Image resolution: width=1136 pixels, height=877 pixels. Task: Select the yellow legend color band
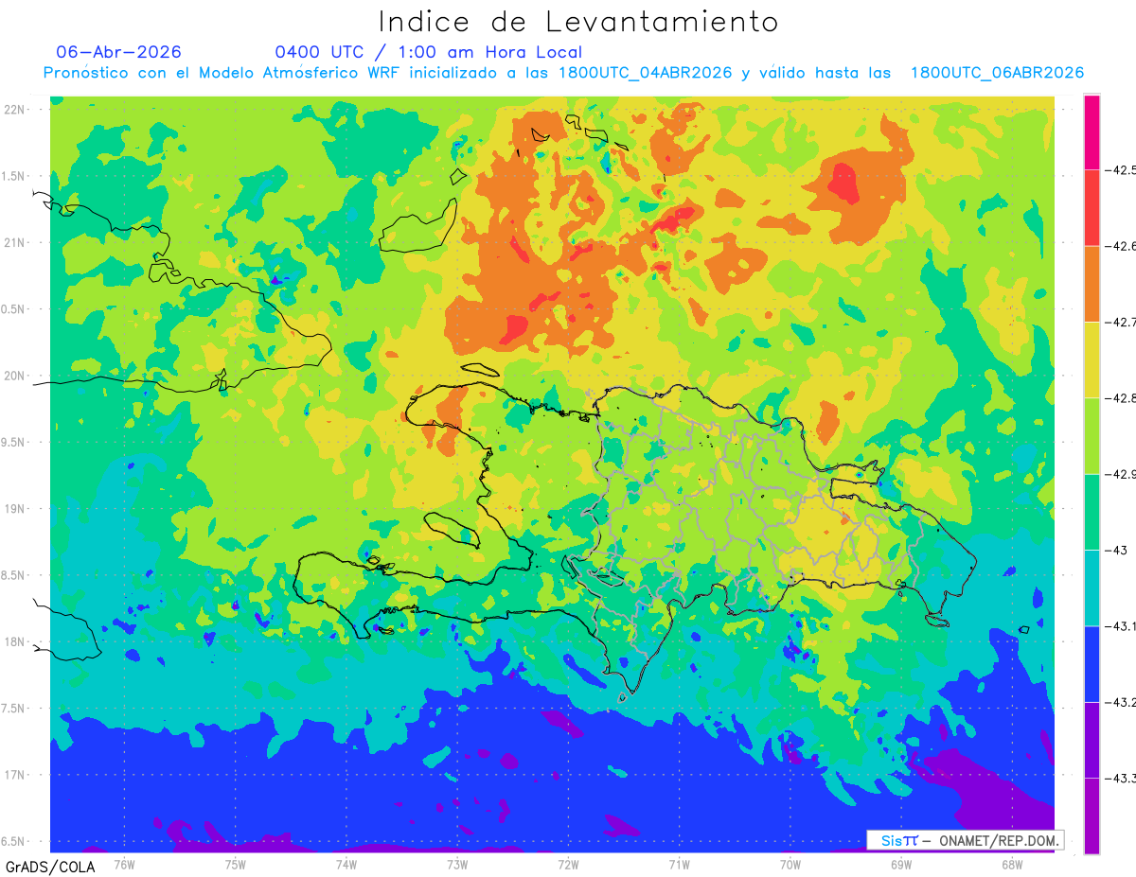point(1092,360)
